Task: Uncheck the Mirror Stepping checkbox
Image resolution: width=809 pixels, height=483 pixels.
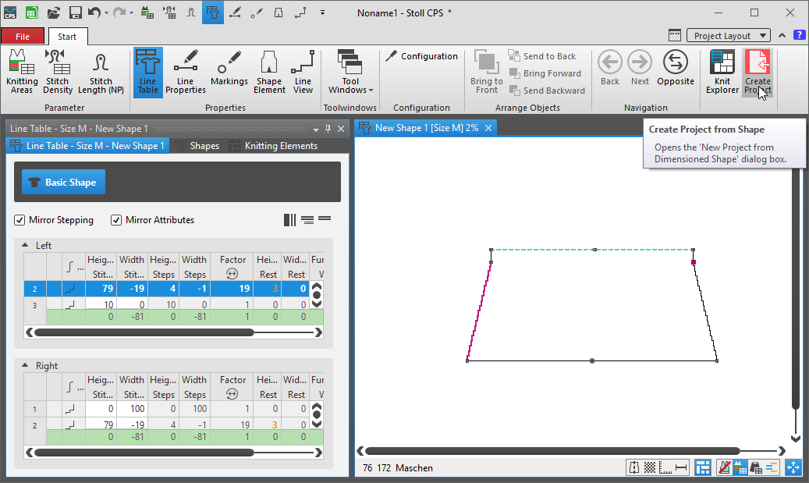Action: click(20, 220)
